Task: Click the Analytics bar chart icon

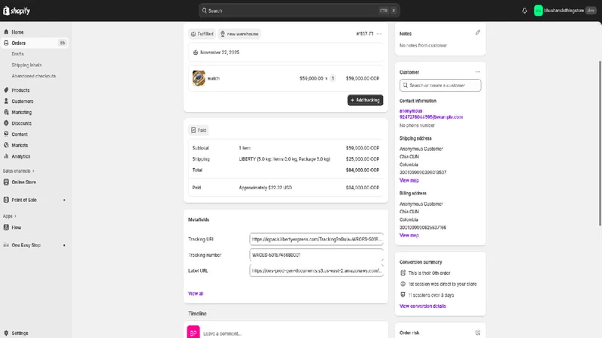Action: [6, 156]
